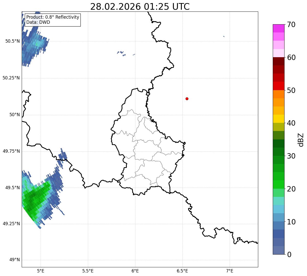Click the 49.25°N latitude label
307x276 pixels.
(11, 224)
